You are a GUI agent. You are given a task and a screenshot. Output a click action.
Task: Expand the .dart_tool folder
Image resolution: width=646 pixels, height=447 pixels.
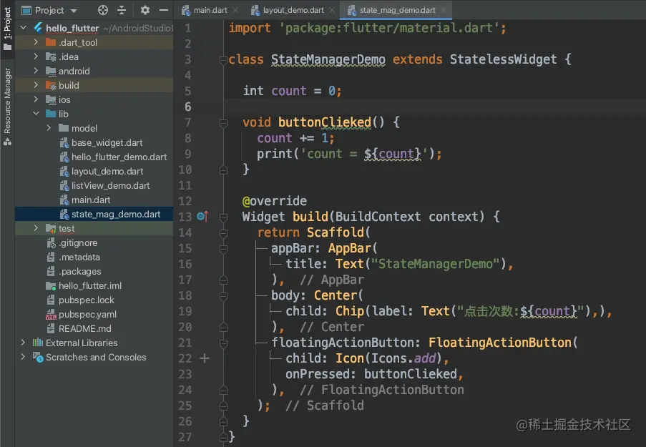click(x=36, y=42)
